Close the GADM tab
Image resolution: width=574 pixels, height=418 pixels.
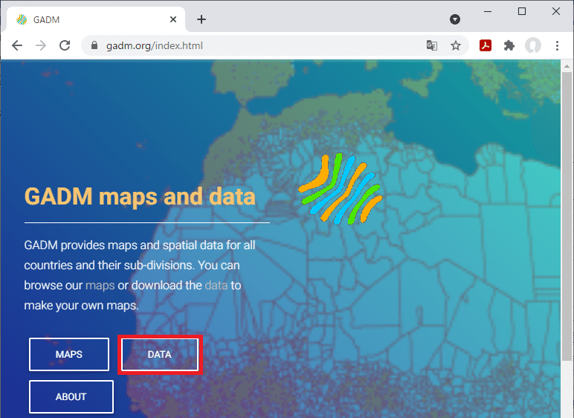tap(173, 19)
